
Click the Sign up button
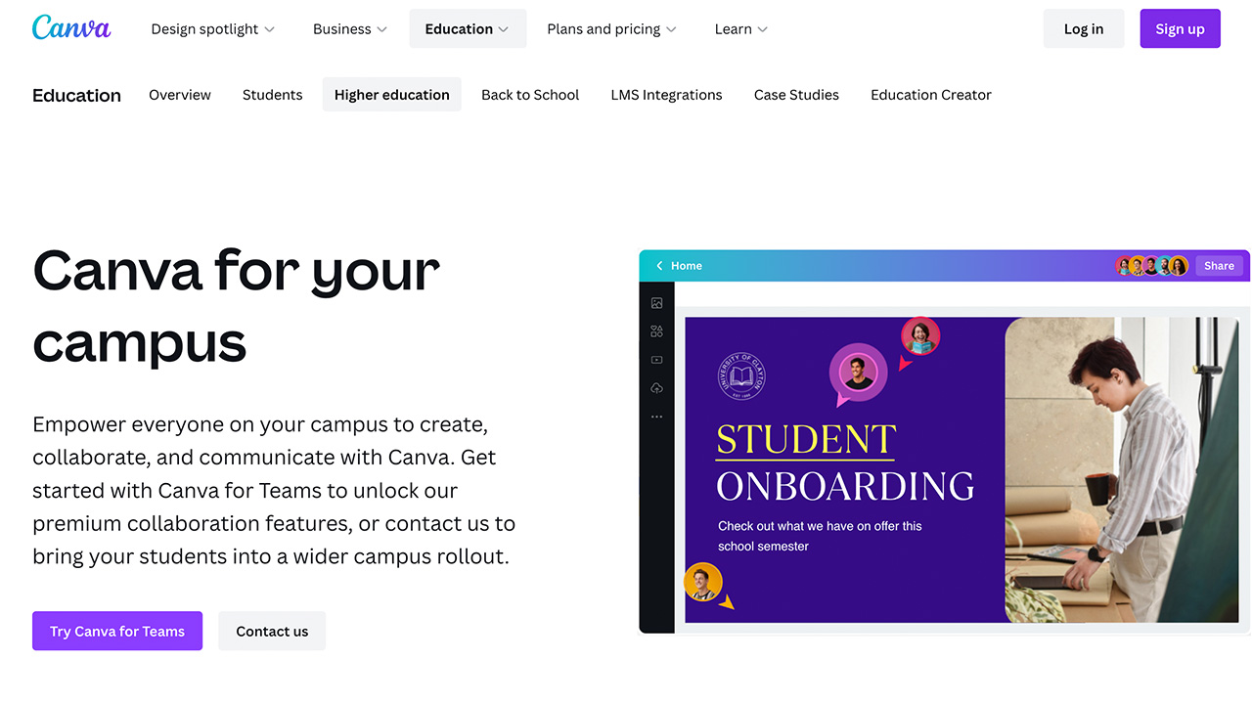click(1180, 29)
